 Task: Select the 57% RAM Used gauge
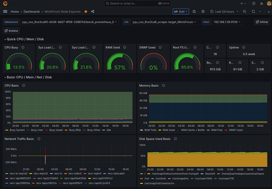(120, 62)
